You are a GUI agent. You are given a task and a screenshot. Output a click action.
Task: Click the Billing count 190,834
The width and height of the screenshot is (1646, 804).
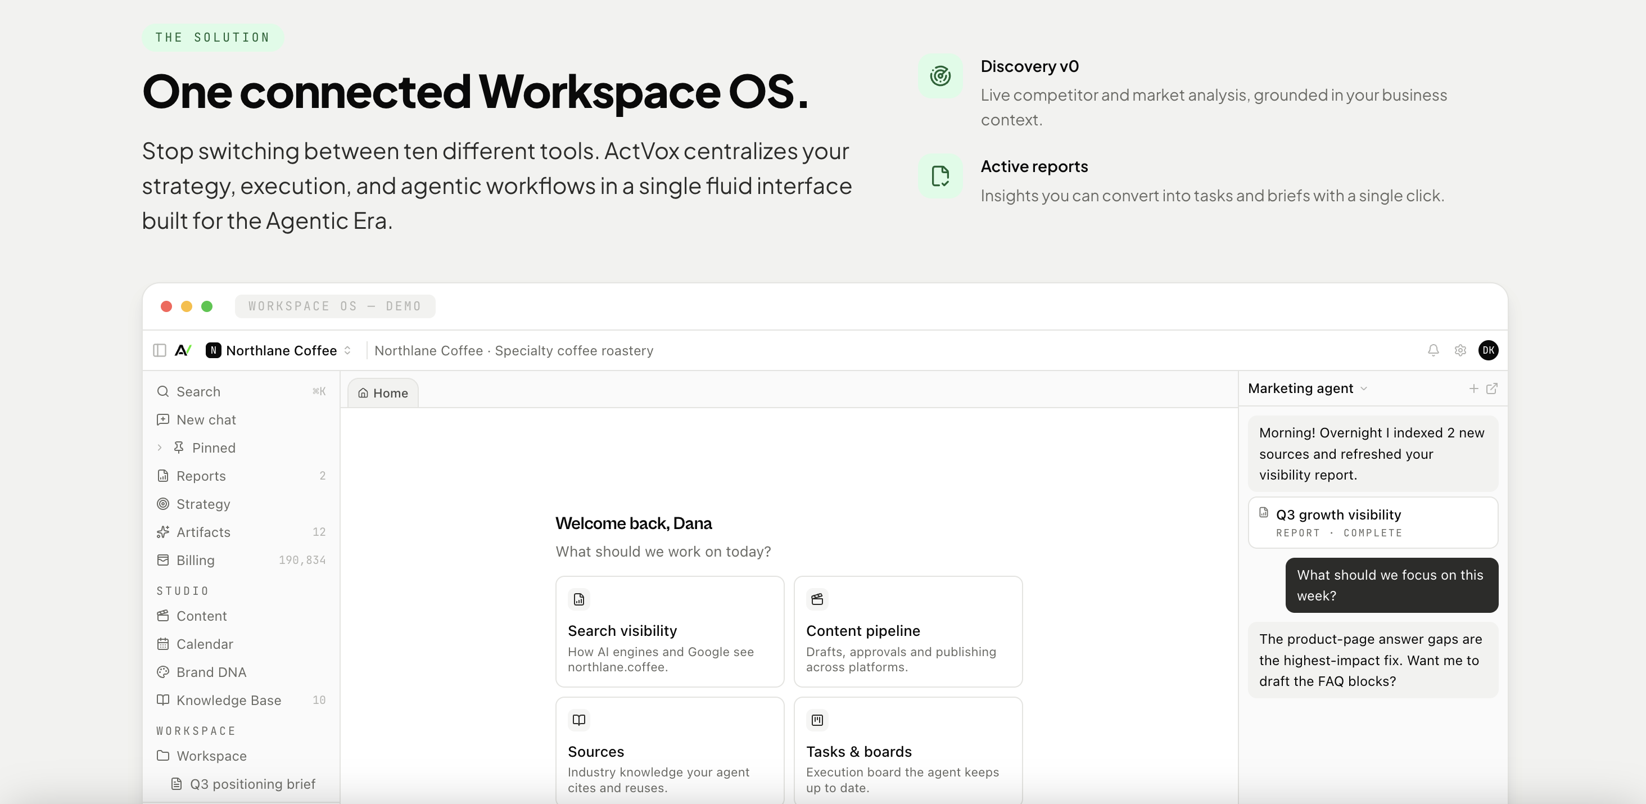click(302, 560)
